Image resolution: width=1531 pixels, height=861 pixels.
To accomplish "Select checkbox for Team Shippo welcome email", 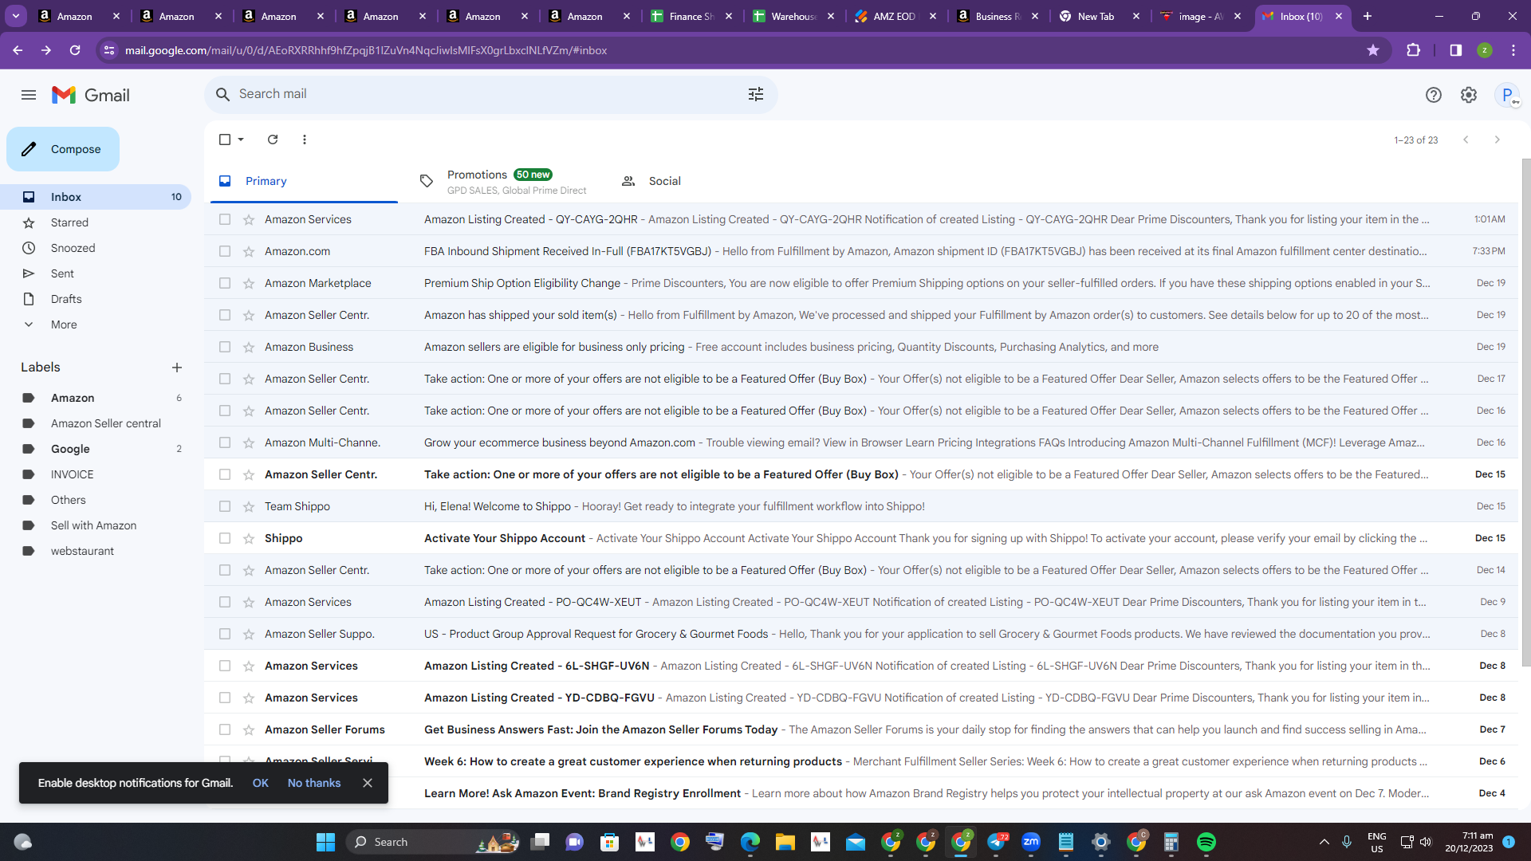I will click(225, 506).
